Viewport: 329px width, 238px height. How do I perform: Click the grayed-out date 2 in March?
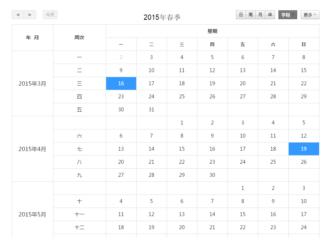point(121,57)
